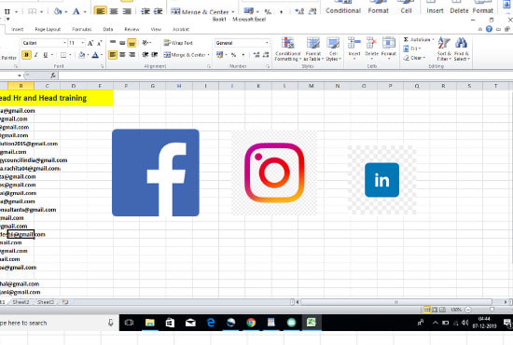
Task: Open the Review ribbon tab
Action: click(x=132, y=30)
